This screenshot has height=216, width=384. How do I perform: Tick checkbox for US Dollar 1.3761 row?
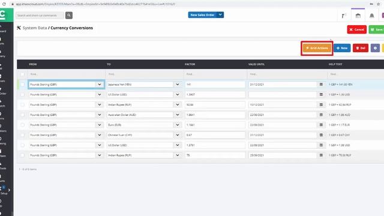point(23,145)
